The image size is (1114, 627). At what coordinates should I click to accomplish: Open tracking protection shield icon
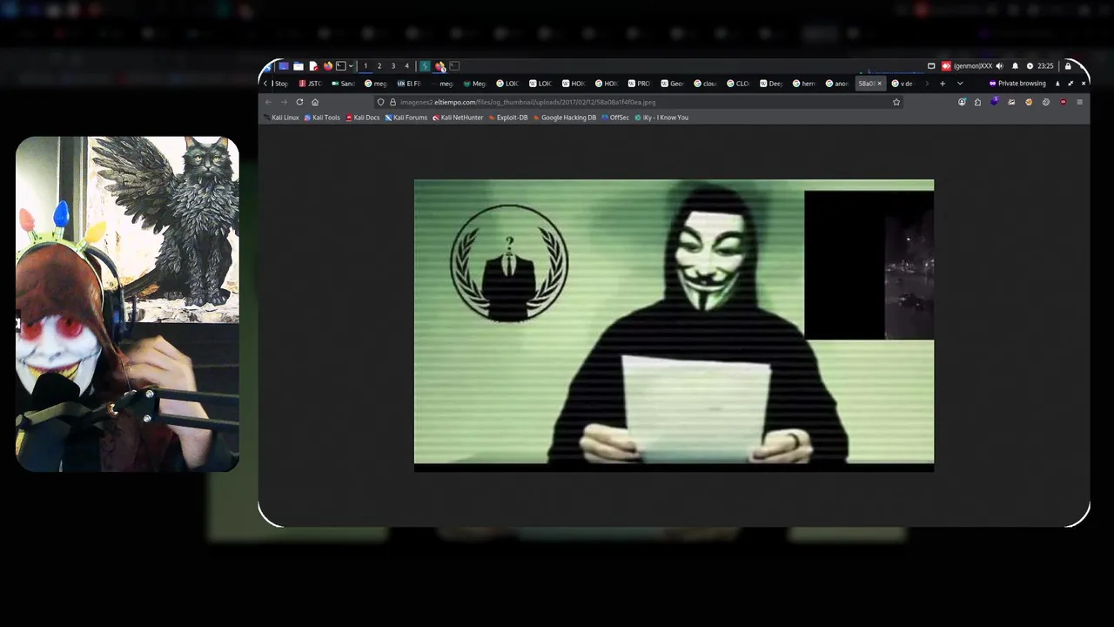click(380, 102)
